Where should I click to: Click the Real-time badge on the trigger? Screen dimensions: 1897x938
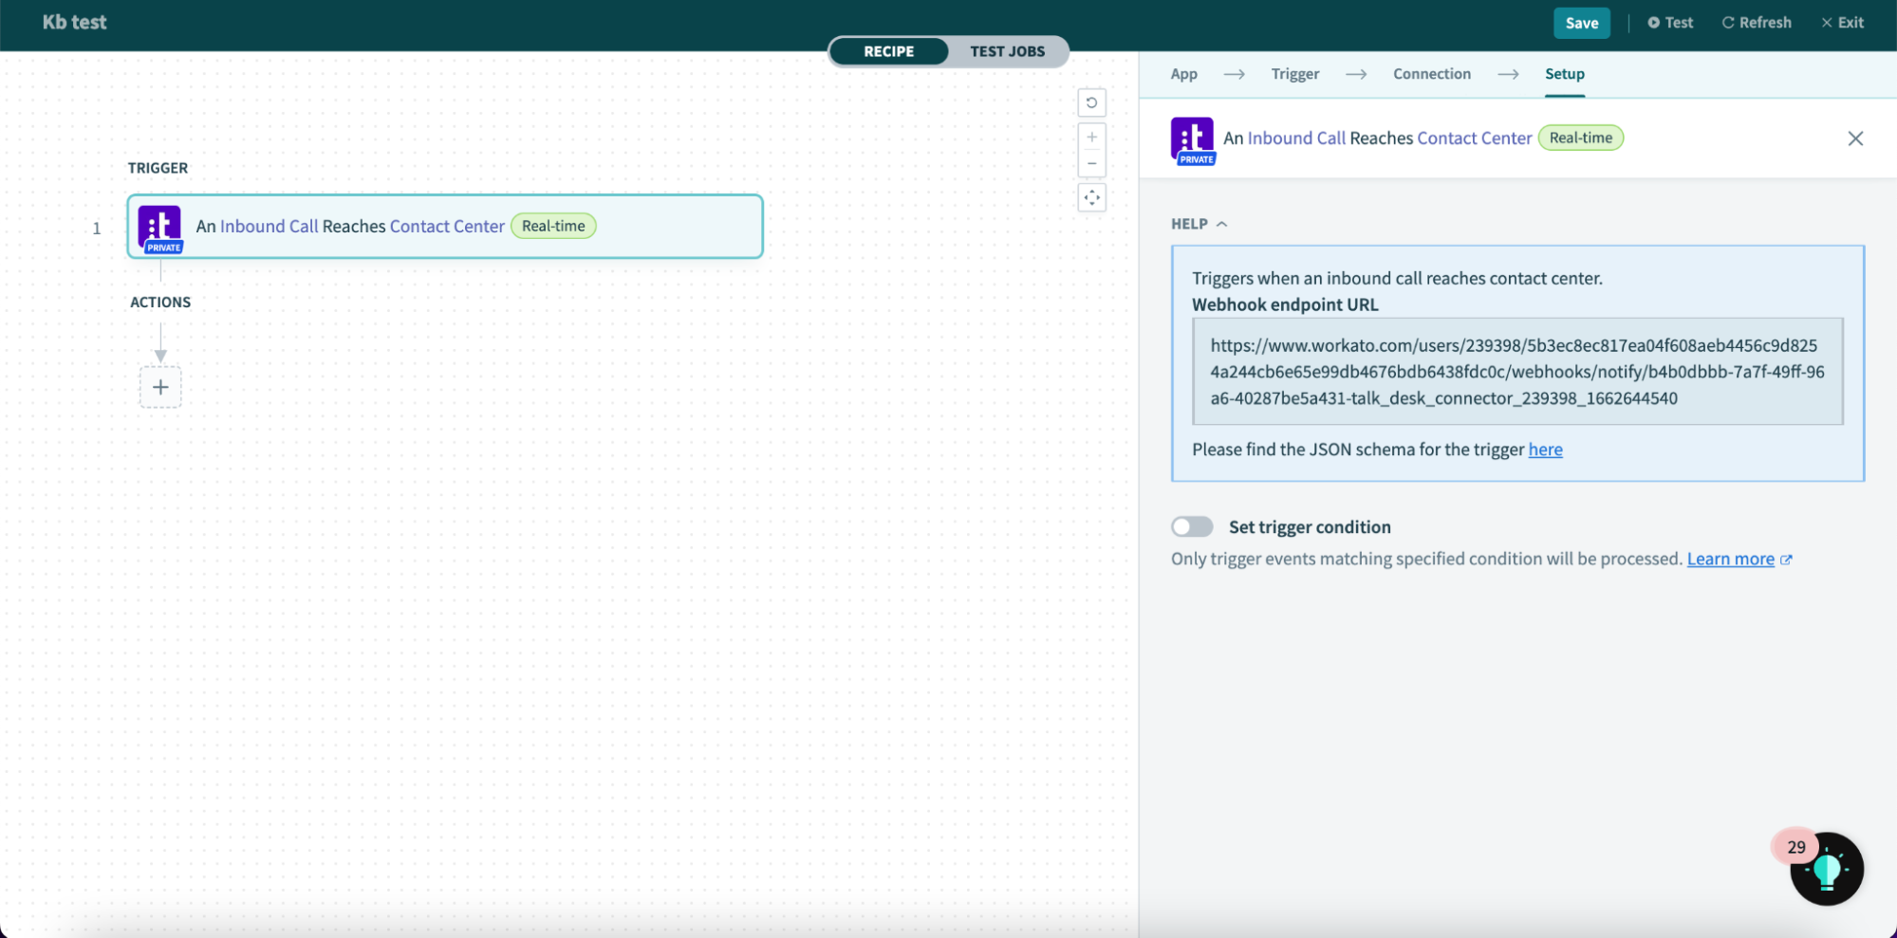553,226
